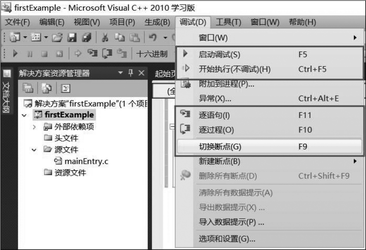Open the 项目(P) menu
This screenshot has height=250, width=366.
point(122,22)
